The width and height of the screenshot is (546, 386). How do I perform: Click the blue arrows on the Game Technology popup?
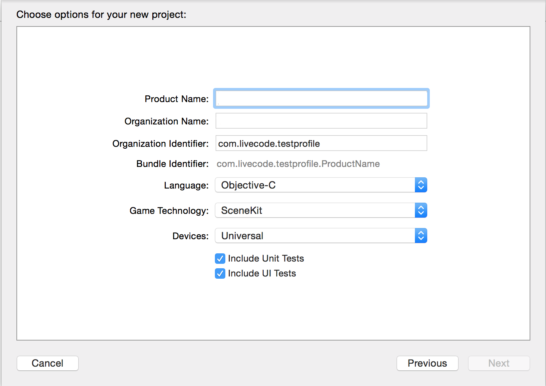click(x=421, y=211)
